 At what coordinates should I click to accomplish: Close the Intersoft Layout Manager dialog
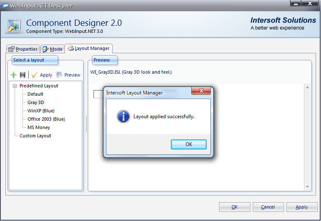[202, 92]
